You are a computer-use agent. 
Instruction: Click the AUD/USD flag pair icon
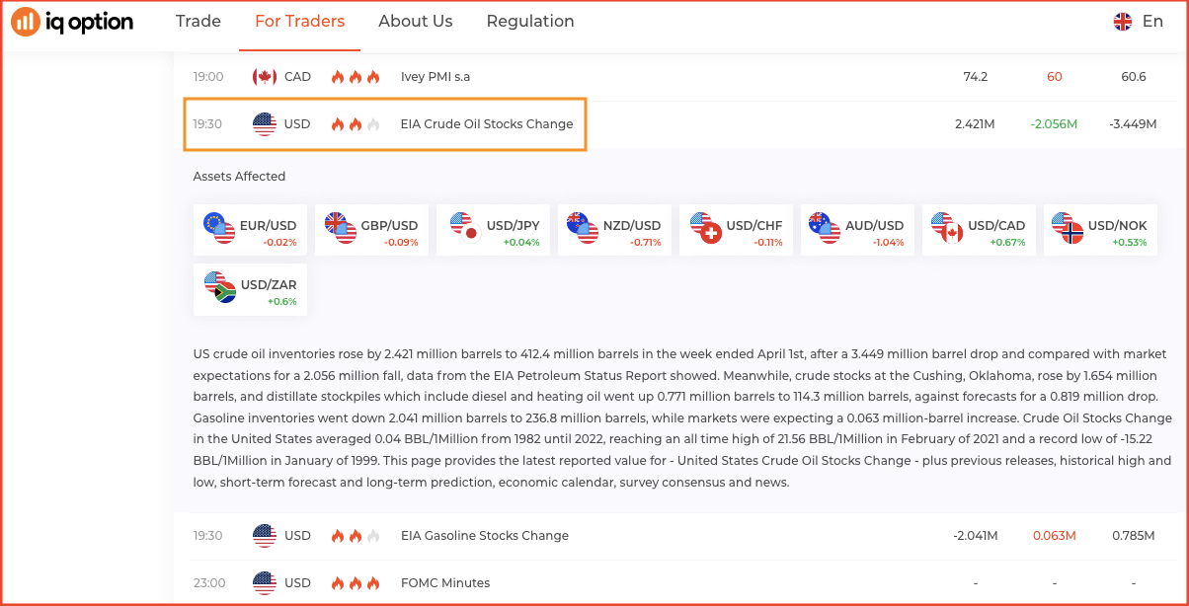[x=827, y=228]
